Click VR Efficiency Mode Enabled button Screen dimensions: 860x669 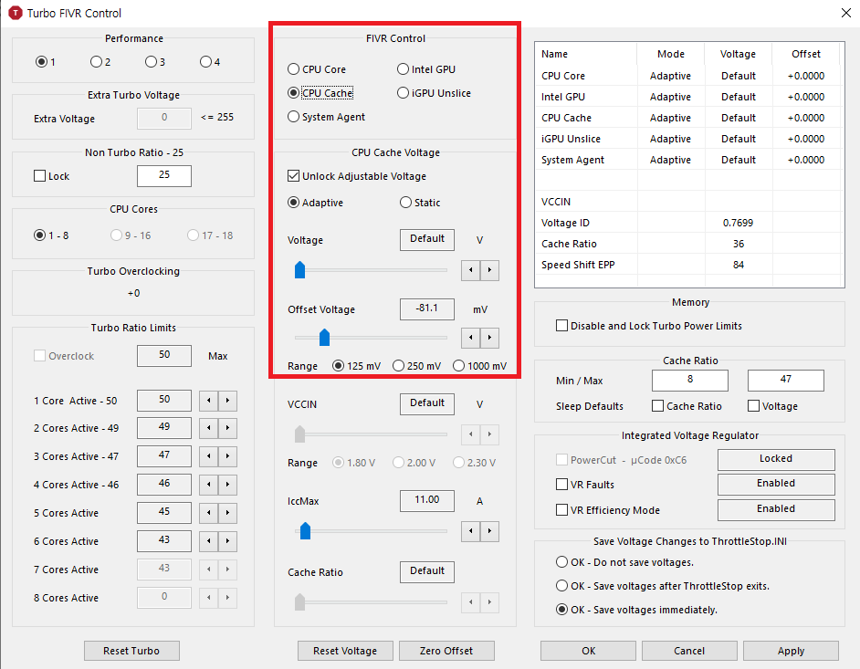[776, 510]
